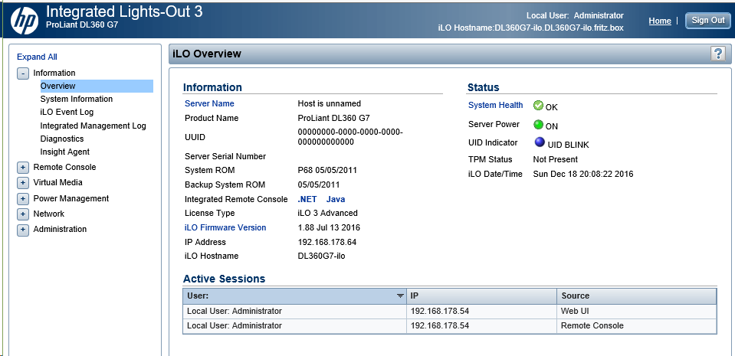The height and width of the screenshot is (356, 735).
Task: Click the 'iLO 3 Advanced' license value
Action: pos(328,213)
